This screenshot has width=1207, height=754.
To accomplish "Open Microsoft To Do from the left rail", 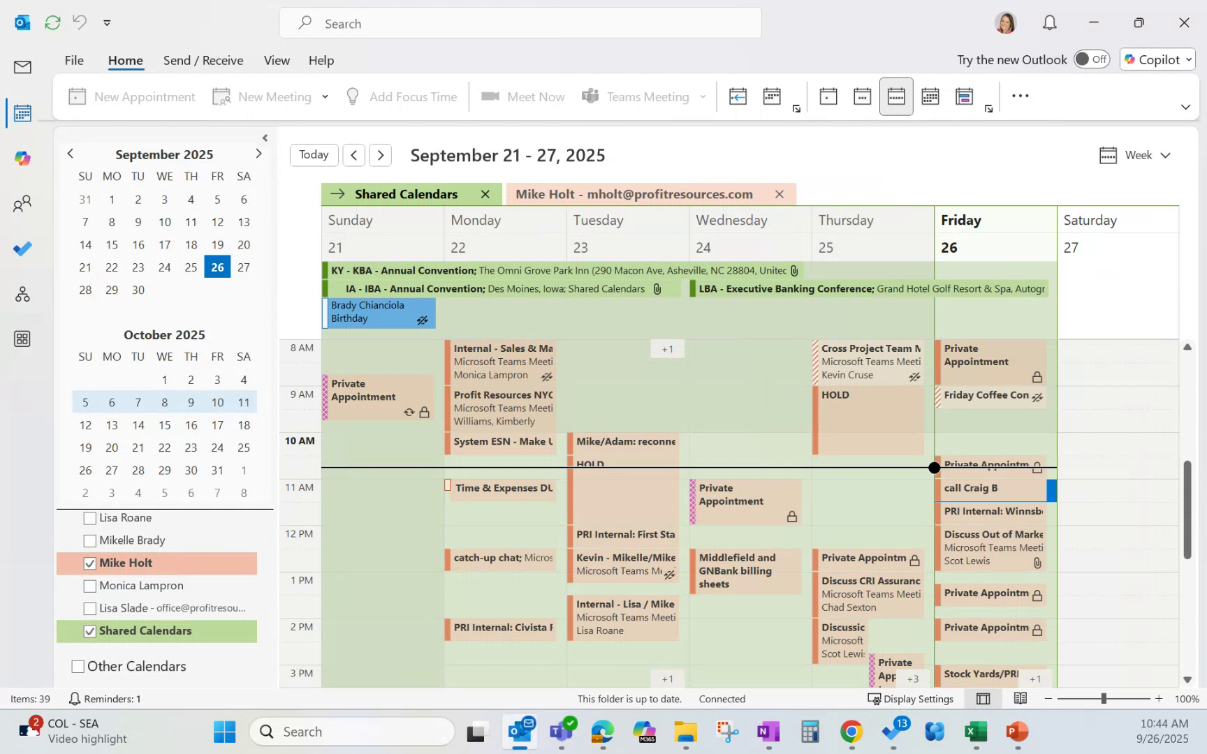I will [22, 248].
